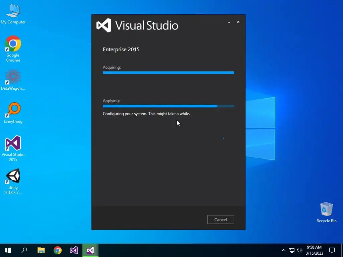Open the volume speaker tray icon

coord(299,250)
